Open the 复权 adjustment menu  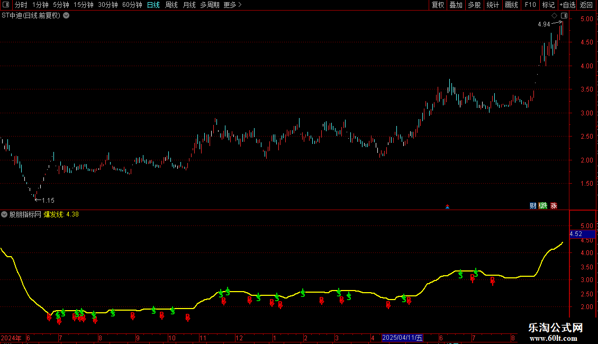(438, 5)
